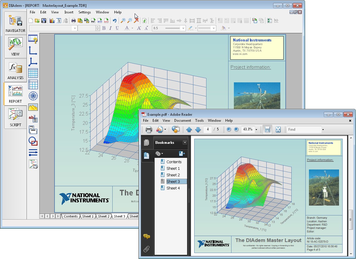356x259 pixels.
Task: Toggle italic formatting in DIAdem toolbar
Action: [110, 28]
